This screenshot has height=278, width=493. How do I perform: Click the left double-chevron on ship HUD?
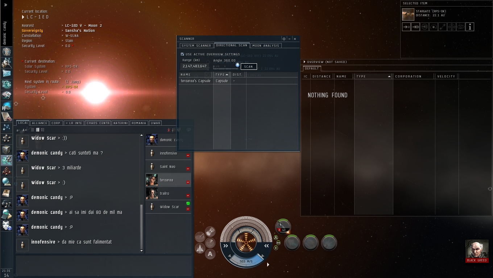coord(225,246)
